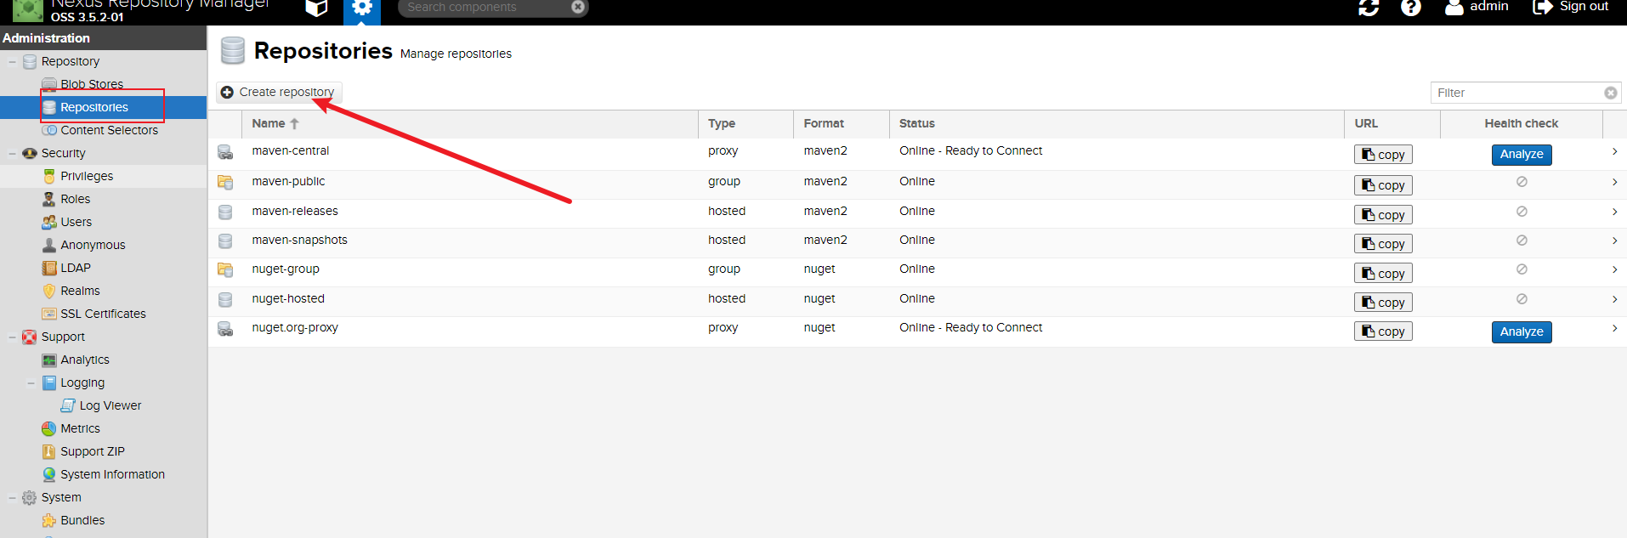Screen dimensions: 1627x538
Task: Copy URL of nuget-hosted repository
Action: [1383, 303]
